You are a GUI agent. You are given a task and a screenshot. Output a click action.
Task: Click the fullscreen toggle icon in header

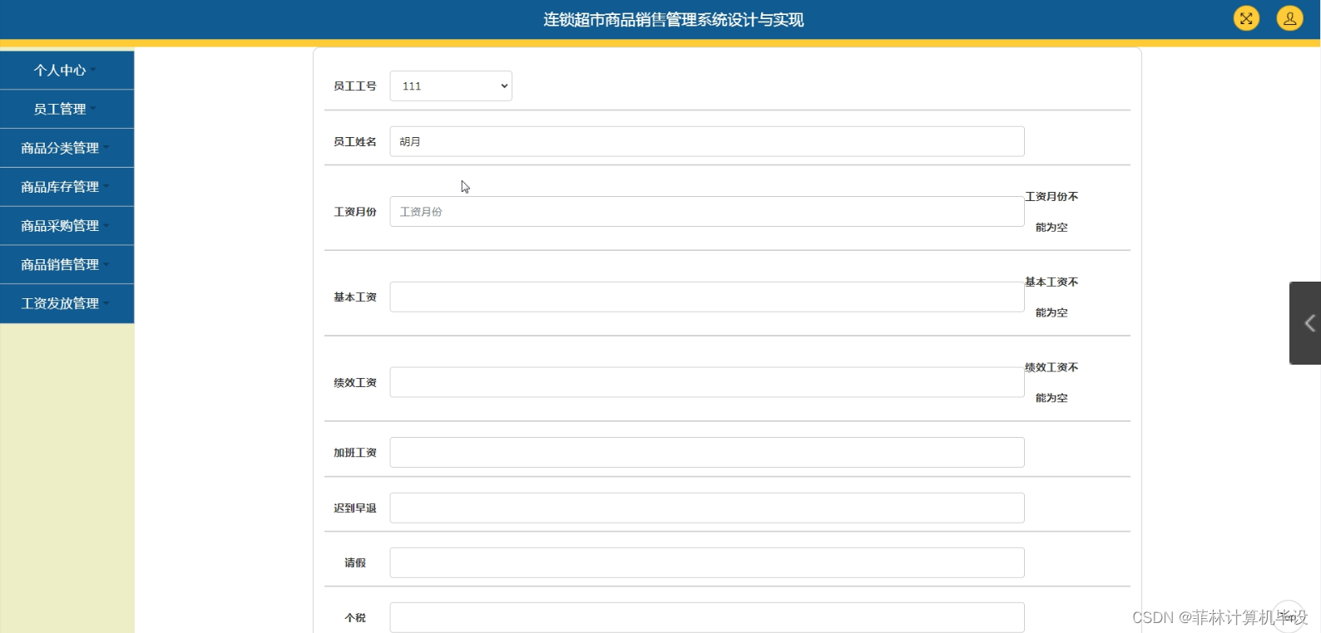pos(1246,18)
